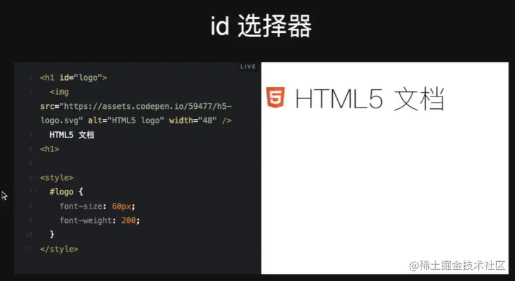Collapse the #logo rule fold arrow

click(35, 191)
